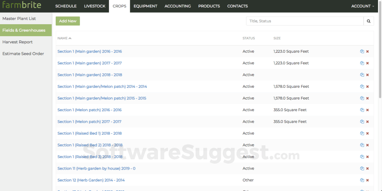Copy Section 12 (Herb Garden) 2014 - 2014 row
The width and height of the screenshot is (382, 191).
(x=362, y=180)
